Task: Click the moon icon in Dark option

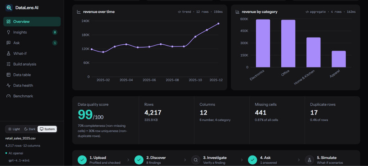Action: (26, 129)
